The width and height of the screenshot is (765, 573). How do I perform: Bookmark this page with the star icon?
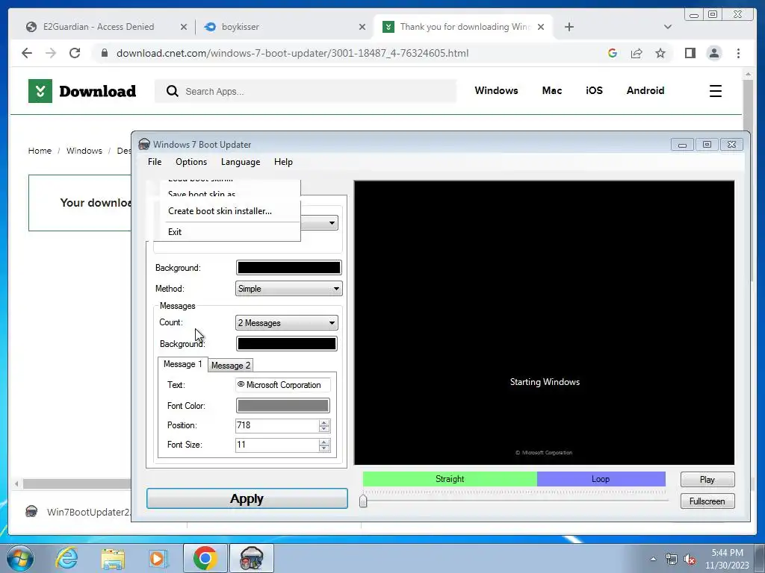[660, 53]
